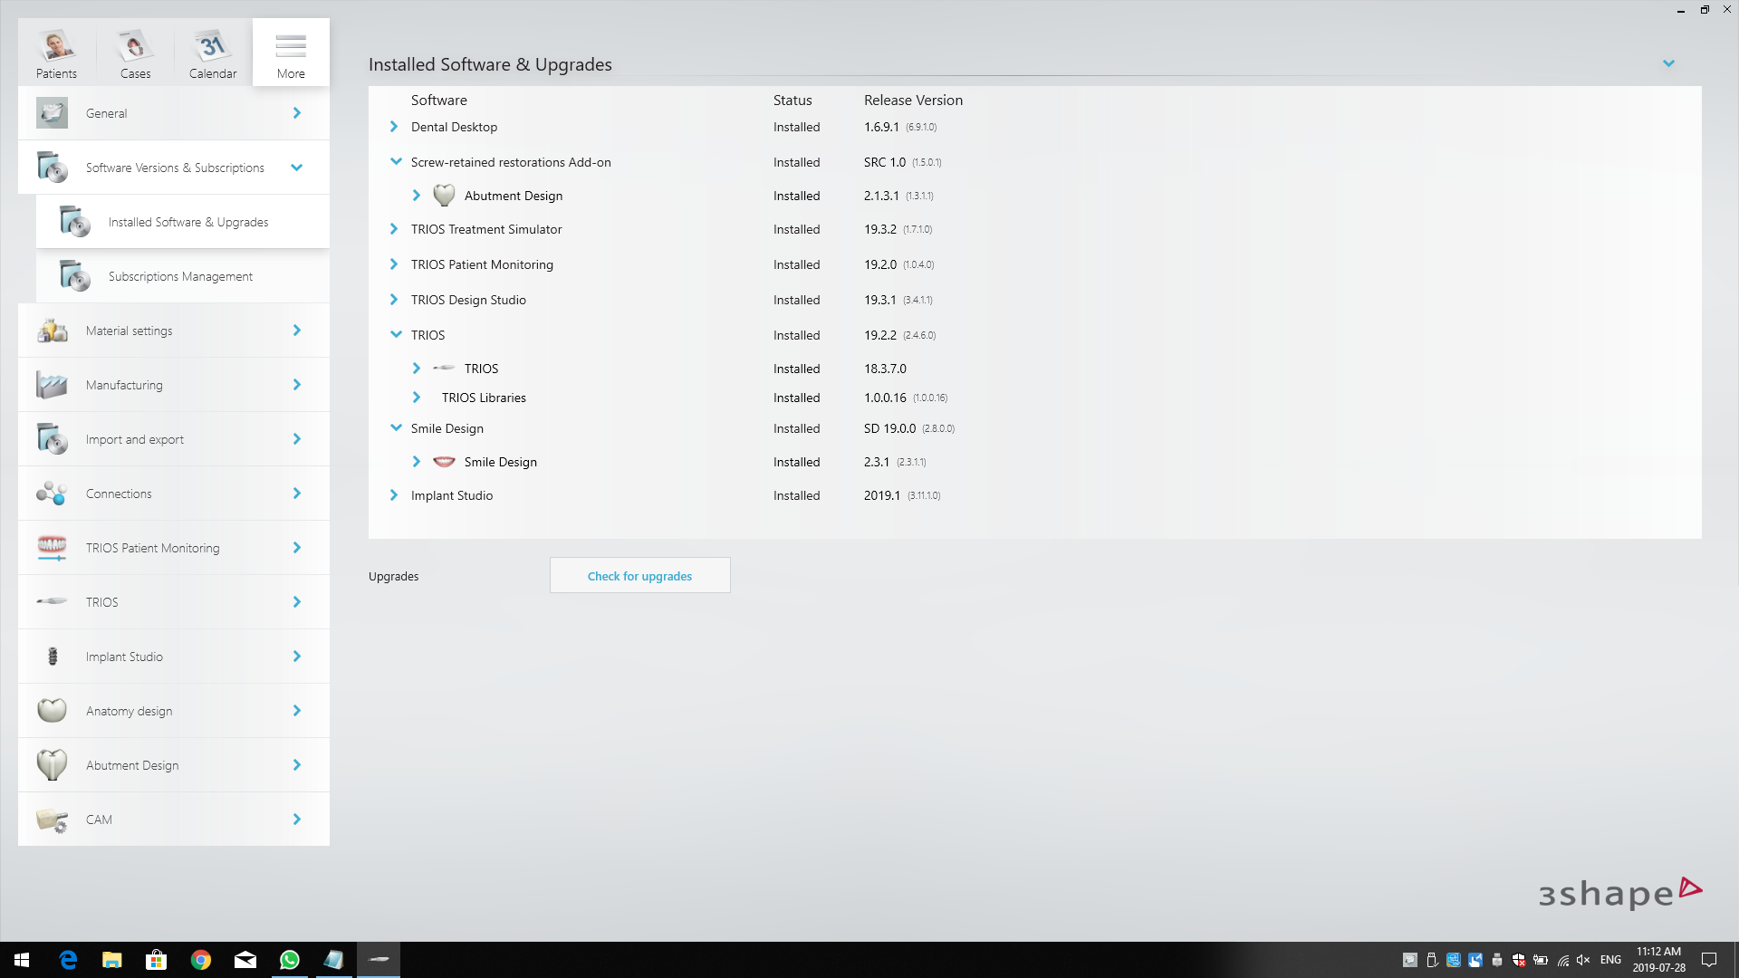This screenshot has height=978, width=1739.
Task: Launch Chrome from the taskbar
Action: click(x=201, y=959)
